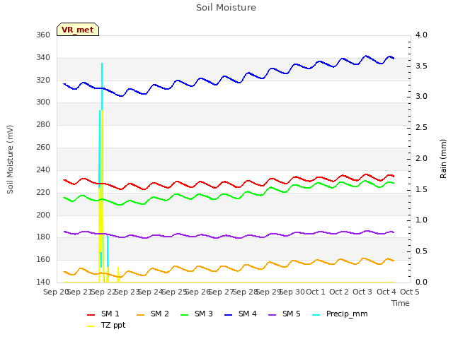Click the Time axis label
Viewport: 453px width, 339px height.
coord(401,303)
